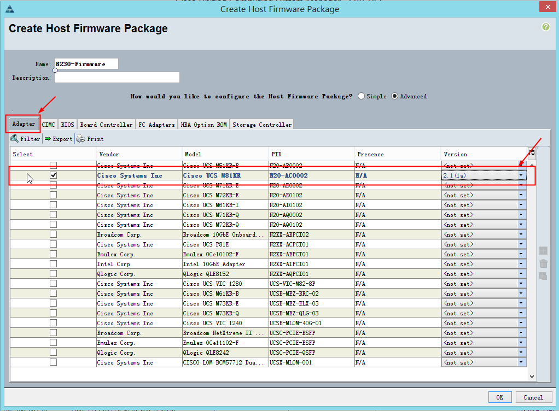Image resolution: width=559 pixels, height=411 pixels.
Task: Open version dropdown for Cisco UCS M71KR-Q
Action: (521, 215)
